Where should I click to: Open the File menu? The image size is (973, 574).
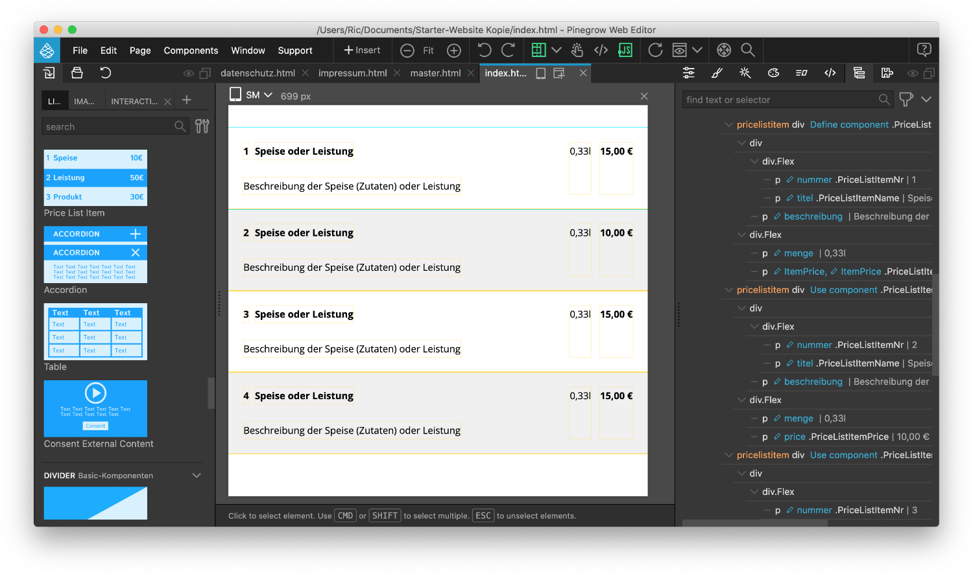click(x=80, y=51)
